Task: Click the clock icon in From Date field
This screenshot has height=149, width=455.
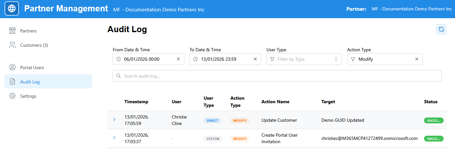Action: (x=119, y=59)
